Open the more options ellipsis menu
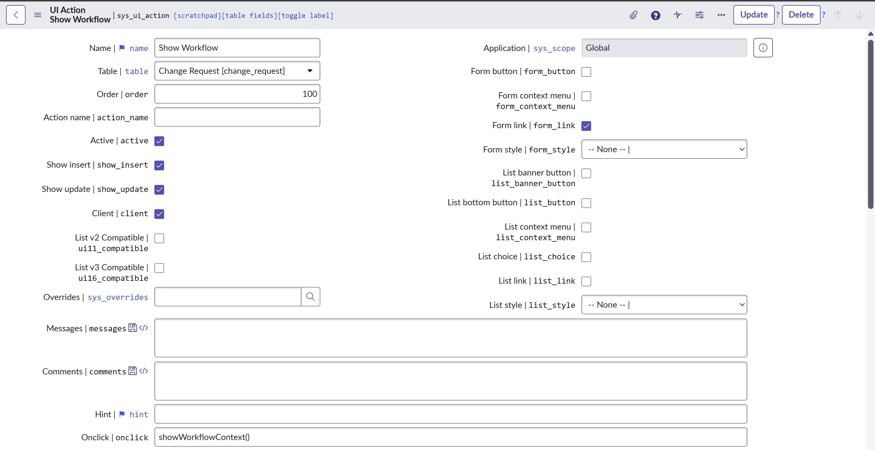Screen dimensions: 875x450 [x=721, y=15]
